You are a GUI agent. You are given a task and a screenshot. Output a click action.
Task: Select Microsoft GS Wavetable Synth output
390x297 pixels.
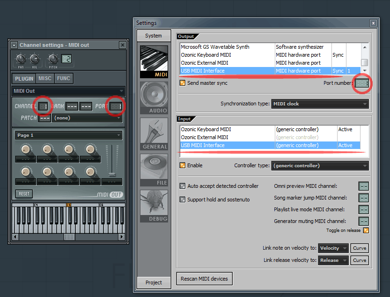tap(270, 47)
